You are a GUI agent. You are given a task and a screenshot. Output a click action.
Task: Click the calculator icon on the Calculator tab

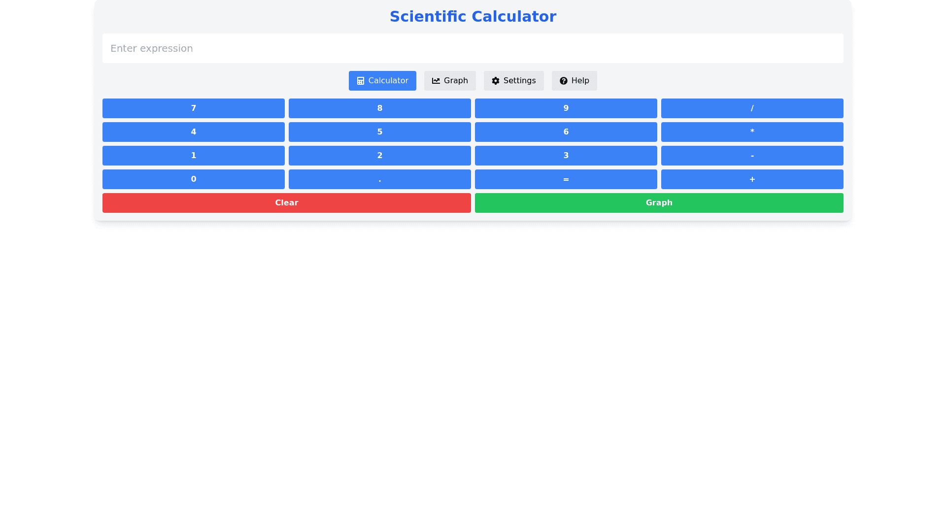[360, 80]
